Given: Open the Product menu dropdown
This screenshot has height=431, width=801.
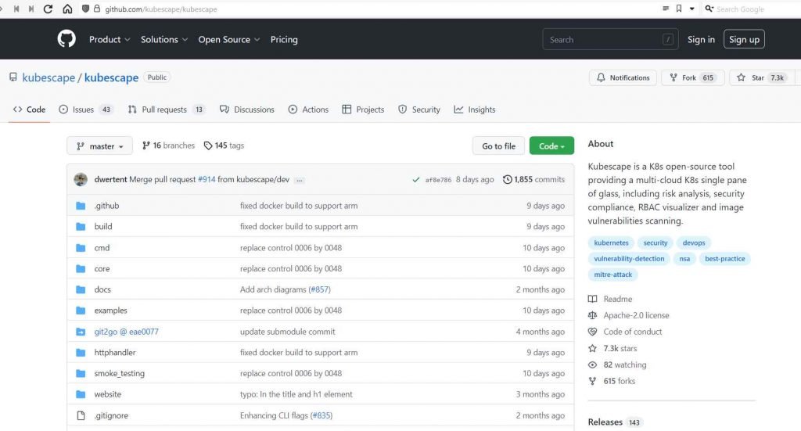Looking at the screenshot, I should coord(110,39).
